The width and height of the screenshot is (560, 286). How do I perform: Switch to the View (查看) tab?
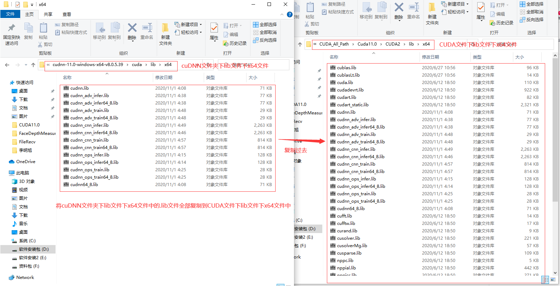click(x=67, y=14)
